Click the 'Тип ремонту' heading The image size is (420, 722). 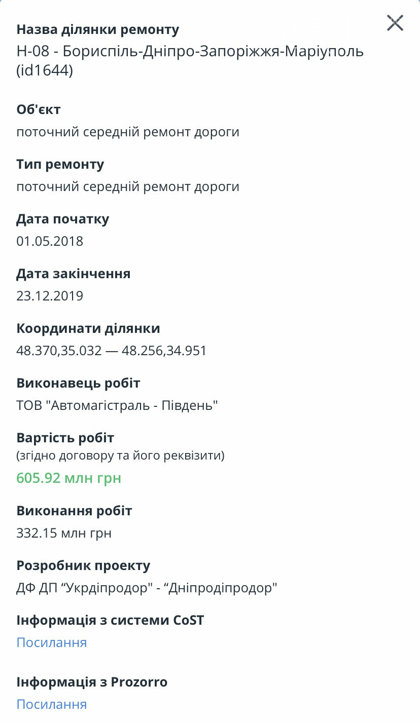pyautogui.click(x=60, y=165)
